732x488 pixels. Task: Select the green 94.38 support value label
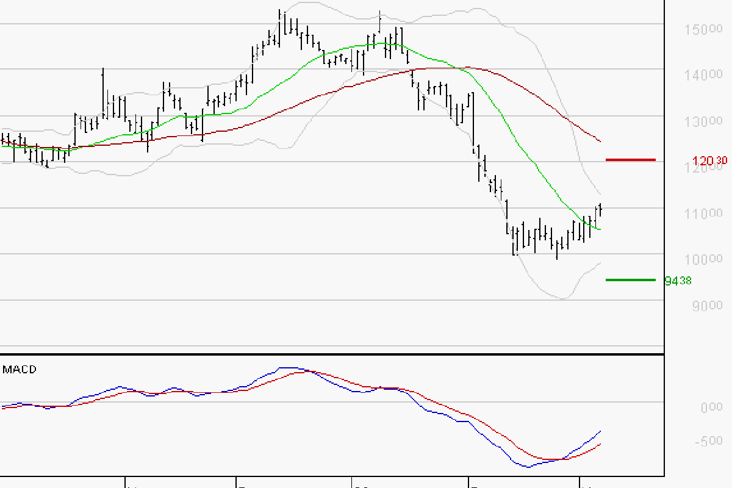679,281
